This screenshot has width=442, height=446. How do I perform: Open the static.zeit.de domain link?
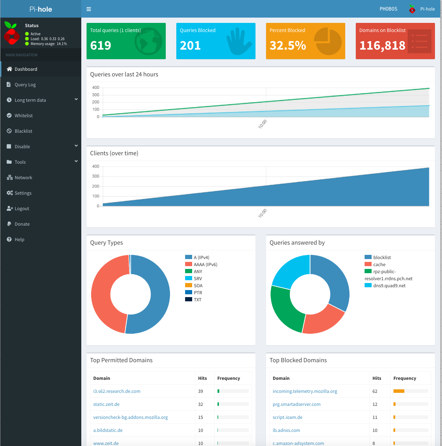click(106, 404)
